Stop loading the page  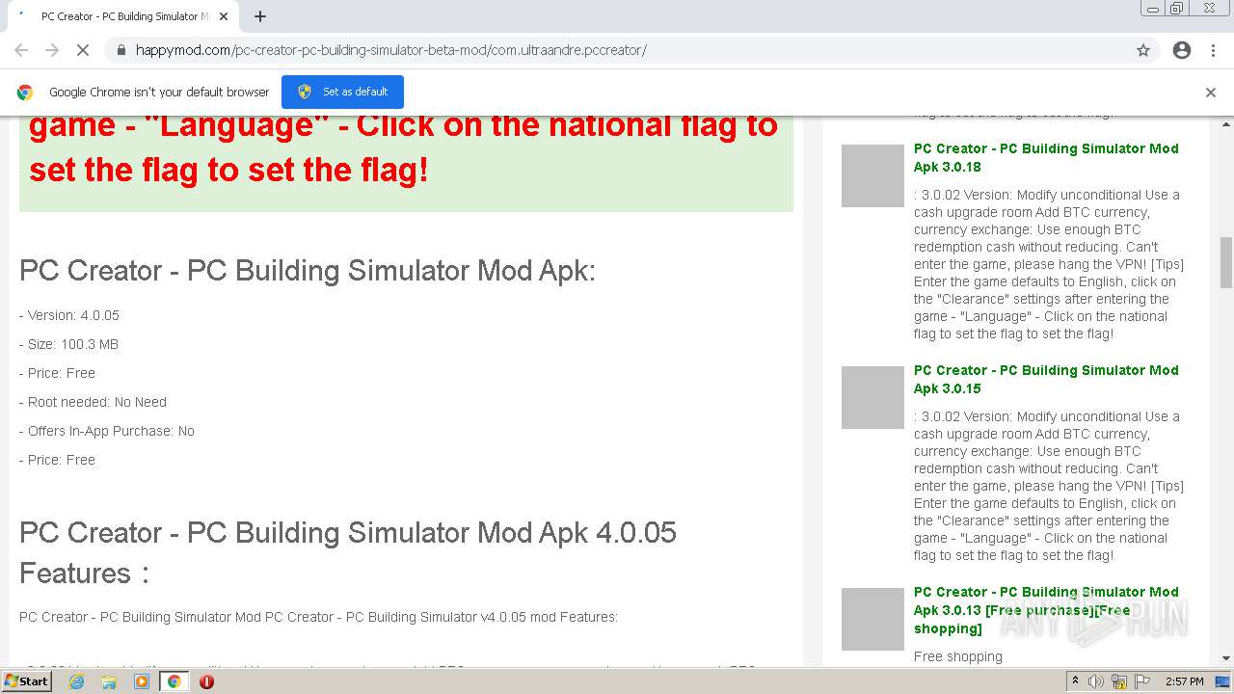83,50
